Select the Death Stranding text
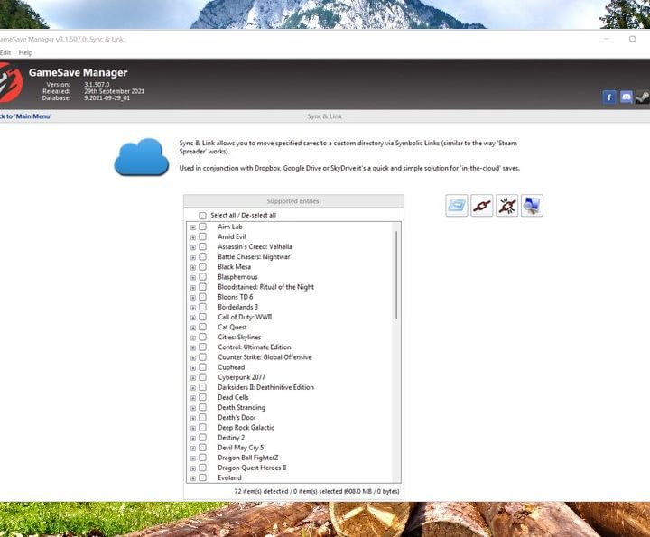Screen dimensions: 650x537 tap(242, 407)
